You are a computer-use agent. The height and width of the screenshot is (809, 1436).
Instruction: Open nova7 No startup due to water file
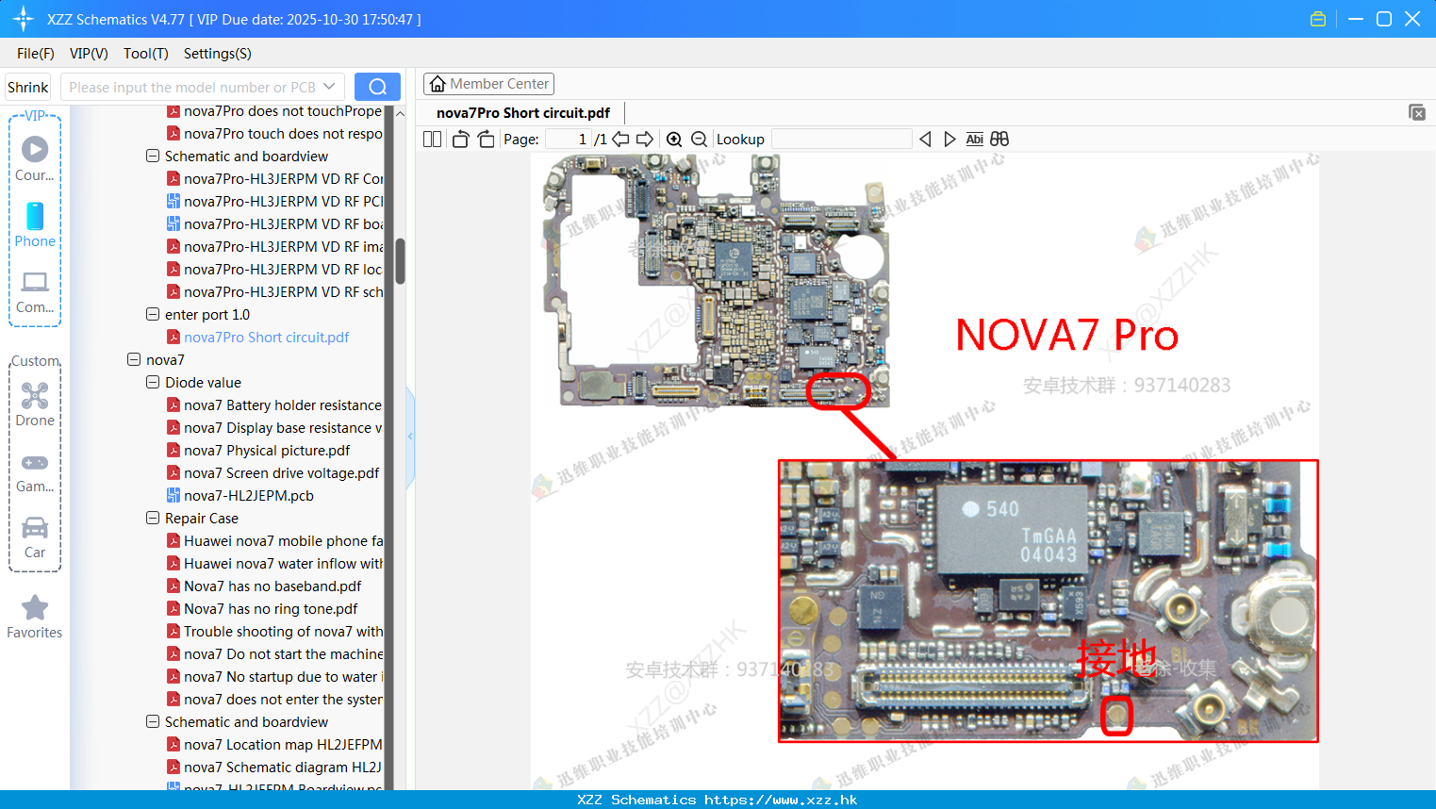[274, 677]
